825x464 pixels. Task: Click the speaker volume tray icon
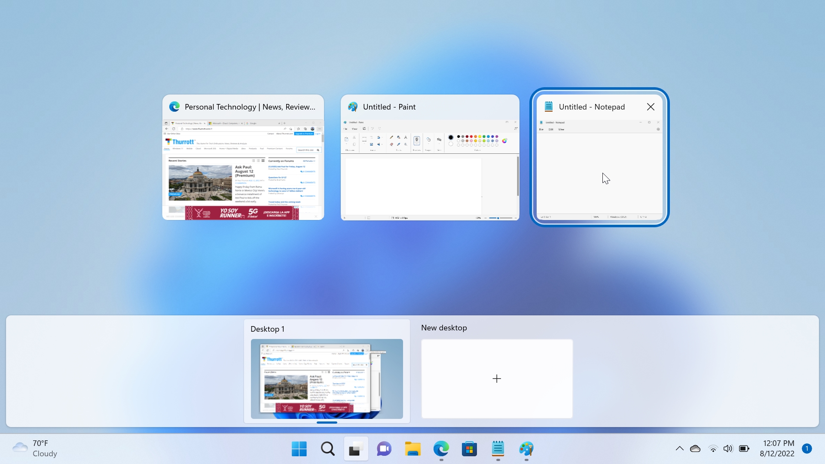[728, 449]
